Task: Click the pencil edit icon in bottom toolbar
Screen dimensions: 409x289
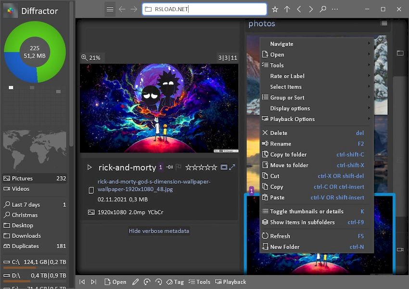Action: 135,282
